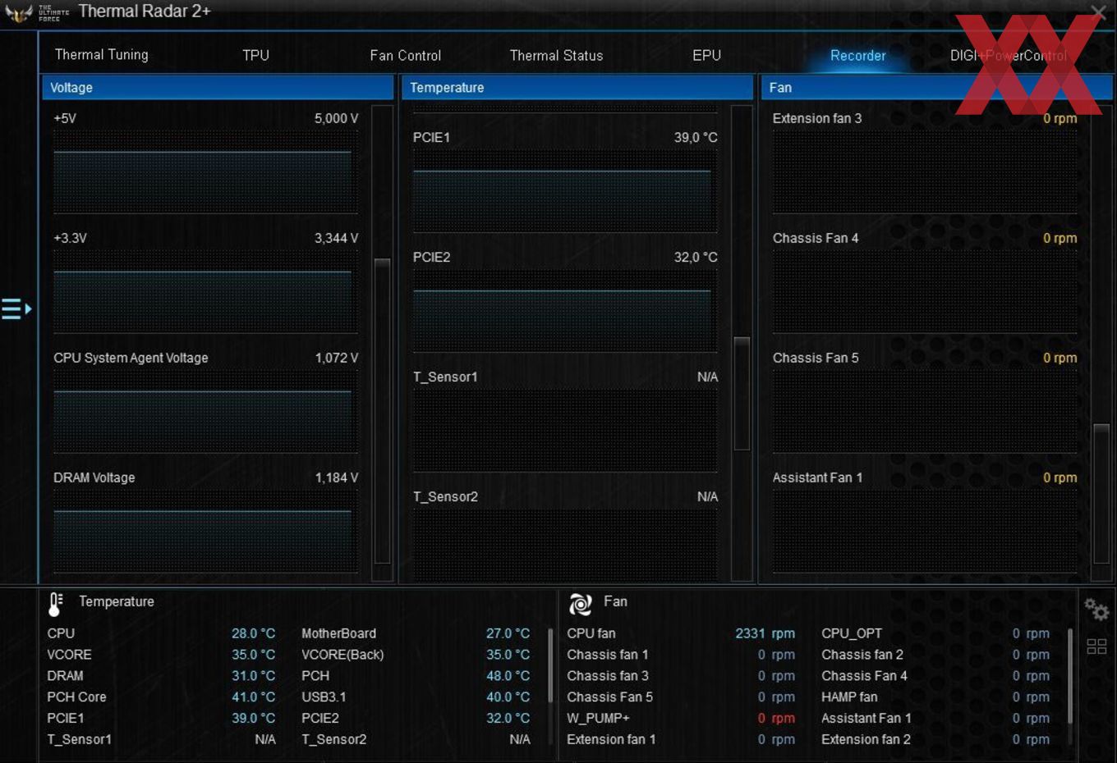This screenshot has width=1117, height=763.
Task: Click the VCORE(Back) row
Action: 416,655
